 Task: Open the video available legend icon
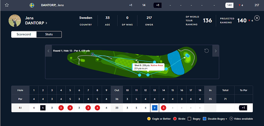[x=231, y=119]
